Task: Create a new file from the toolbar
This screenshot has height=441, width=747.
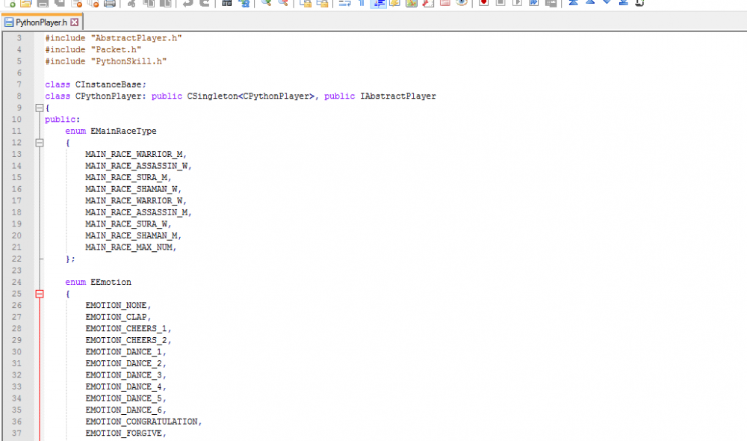Action: 10,3
